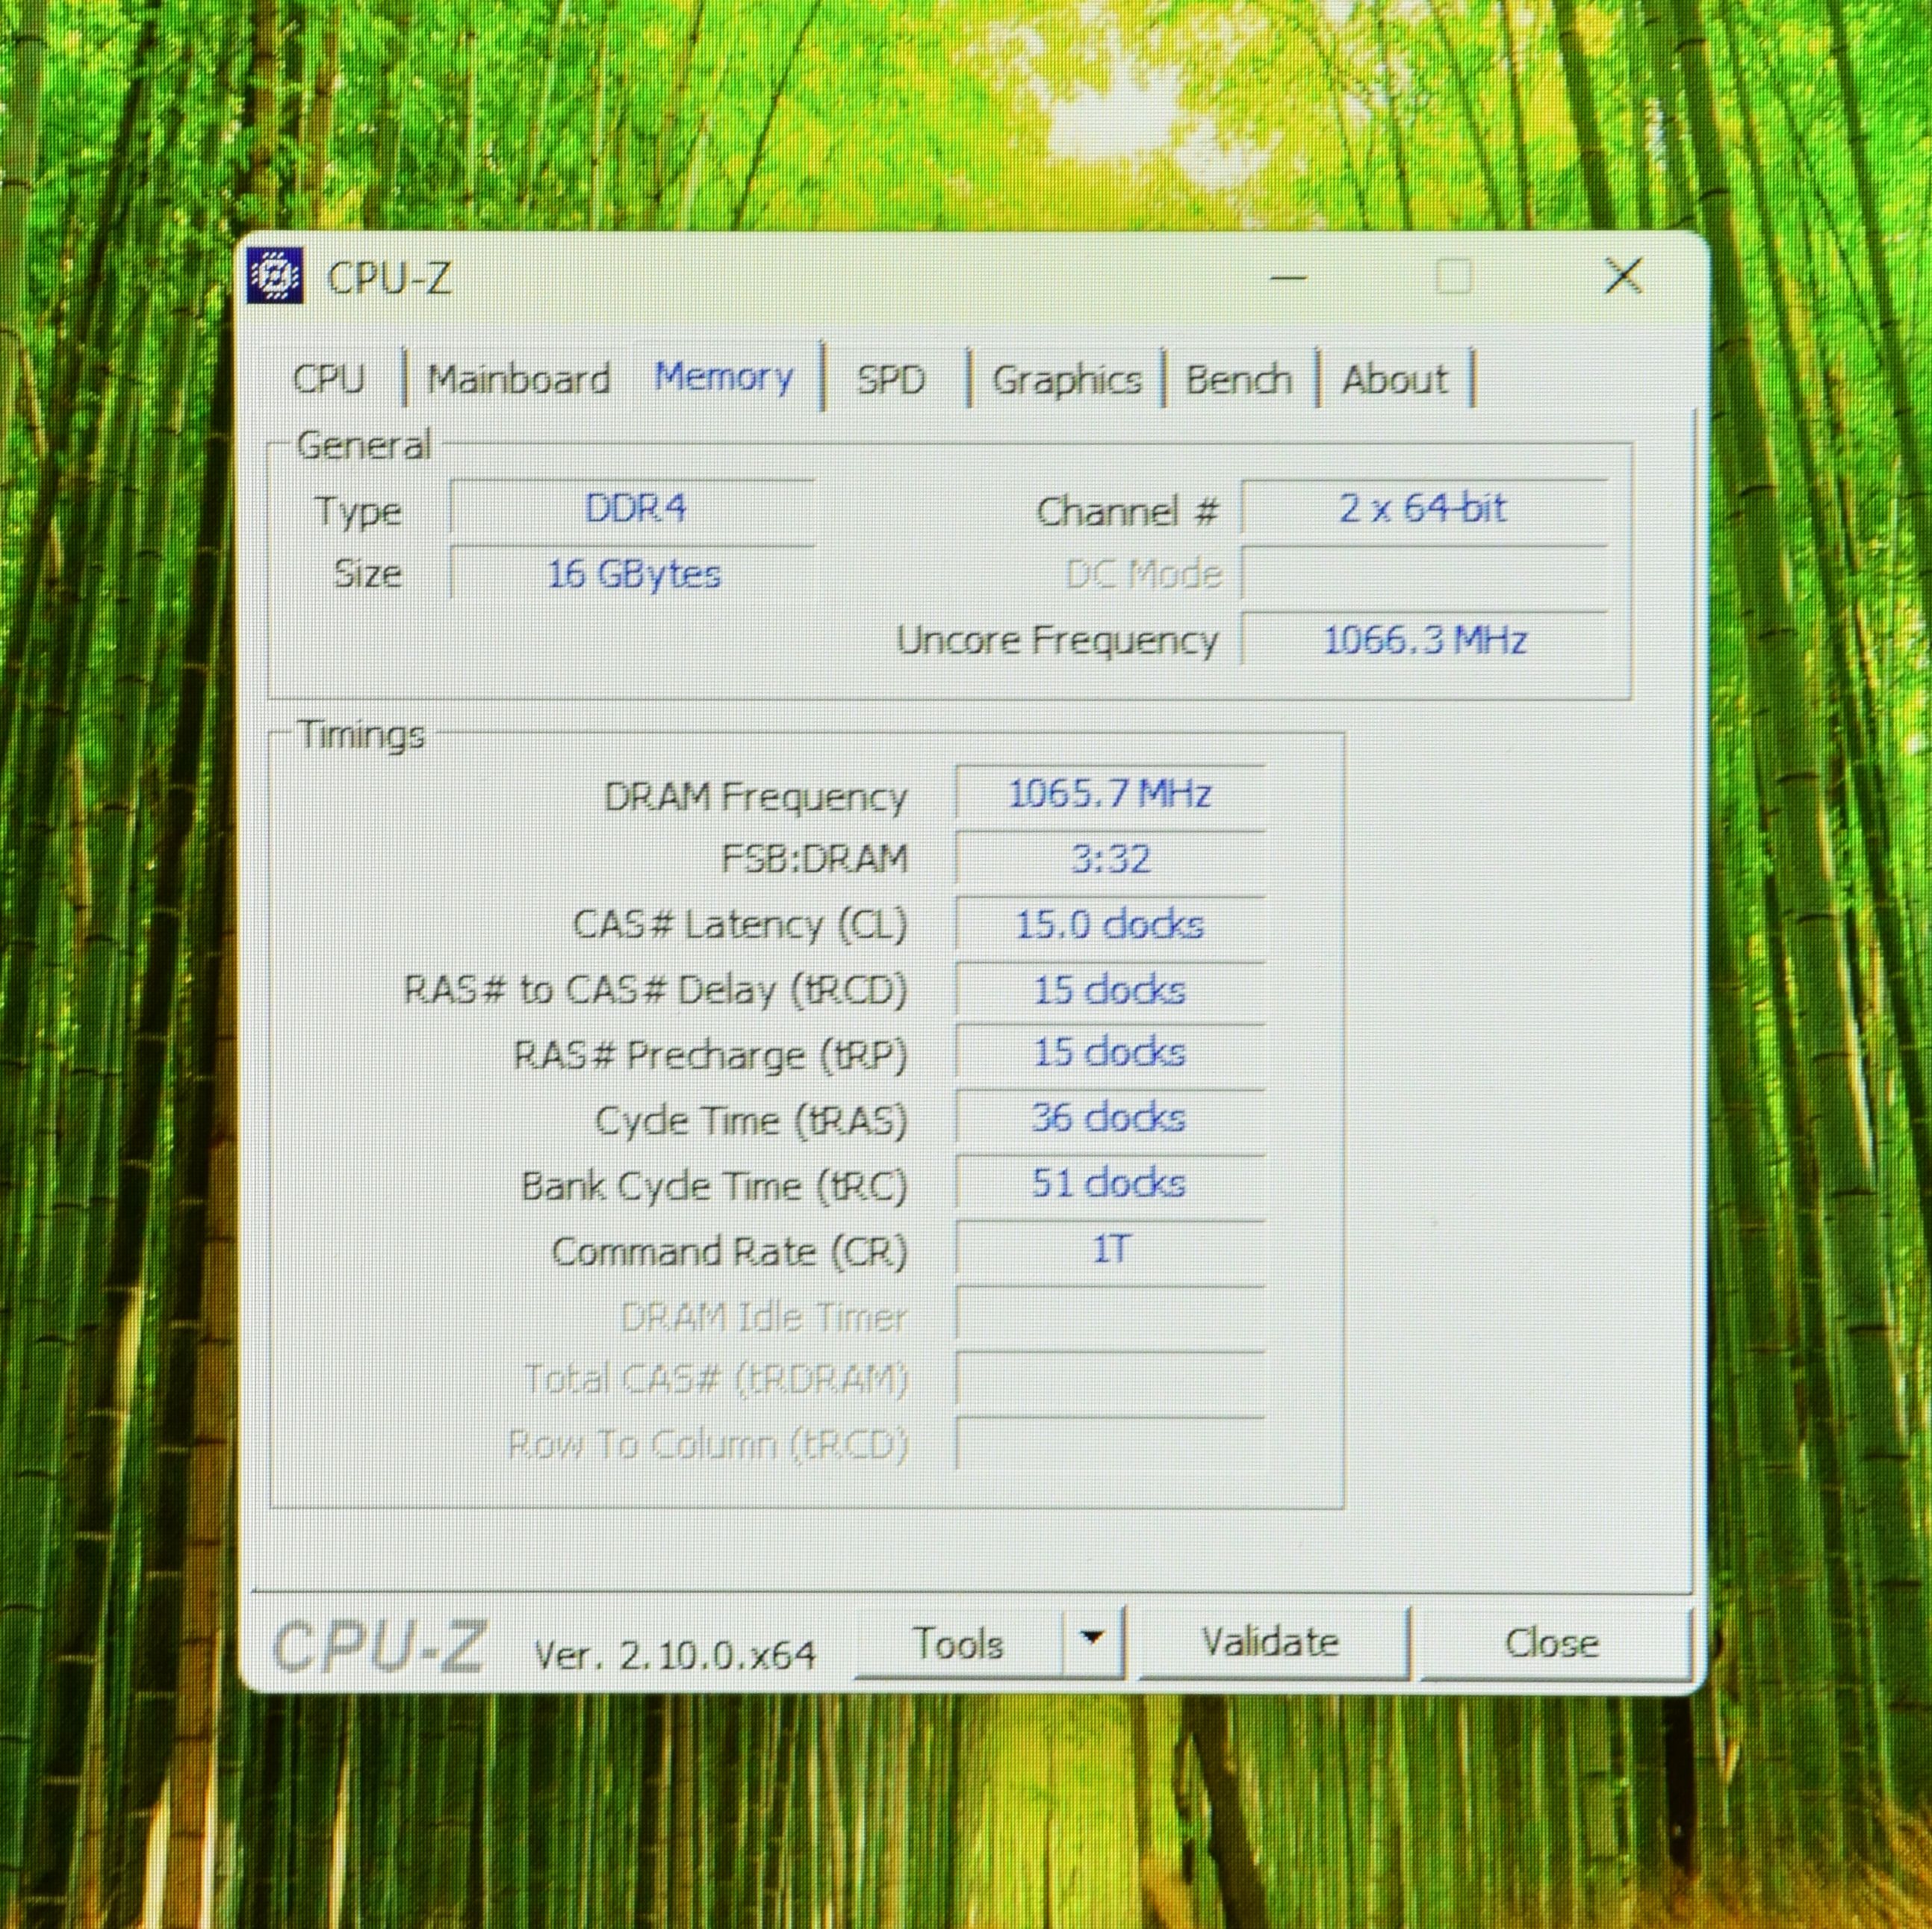Click the empty DRAM Idle Timer field
This screenshot has width=1932, height=1929.
[1110, 1314]
